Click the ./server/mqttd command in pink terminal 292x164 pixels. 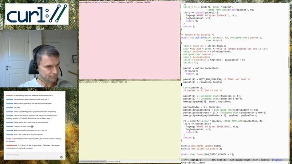[x=142, y=2]
